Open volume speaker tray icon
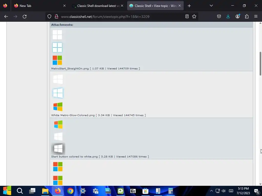Viewport: 262px width, 196px height. pyautogui.click(x=224, y=191)
